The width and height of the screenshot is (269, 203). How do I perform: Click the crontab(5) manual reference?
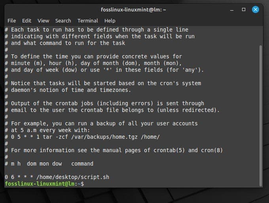click(x=169, y=150)
